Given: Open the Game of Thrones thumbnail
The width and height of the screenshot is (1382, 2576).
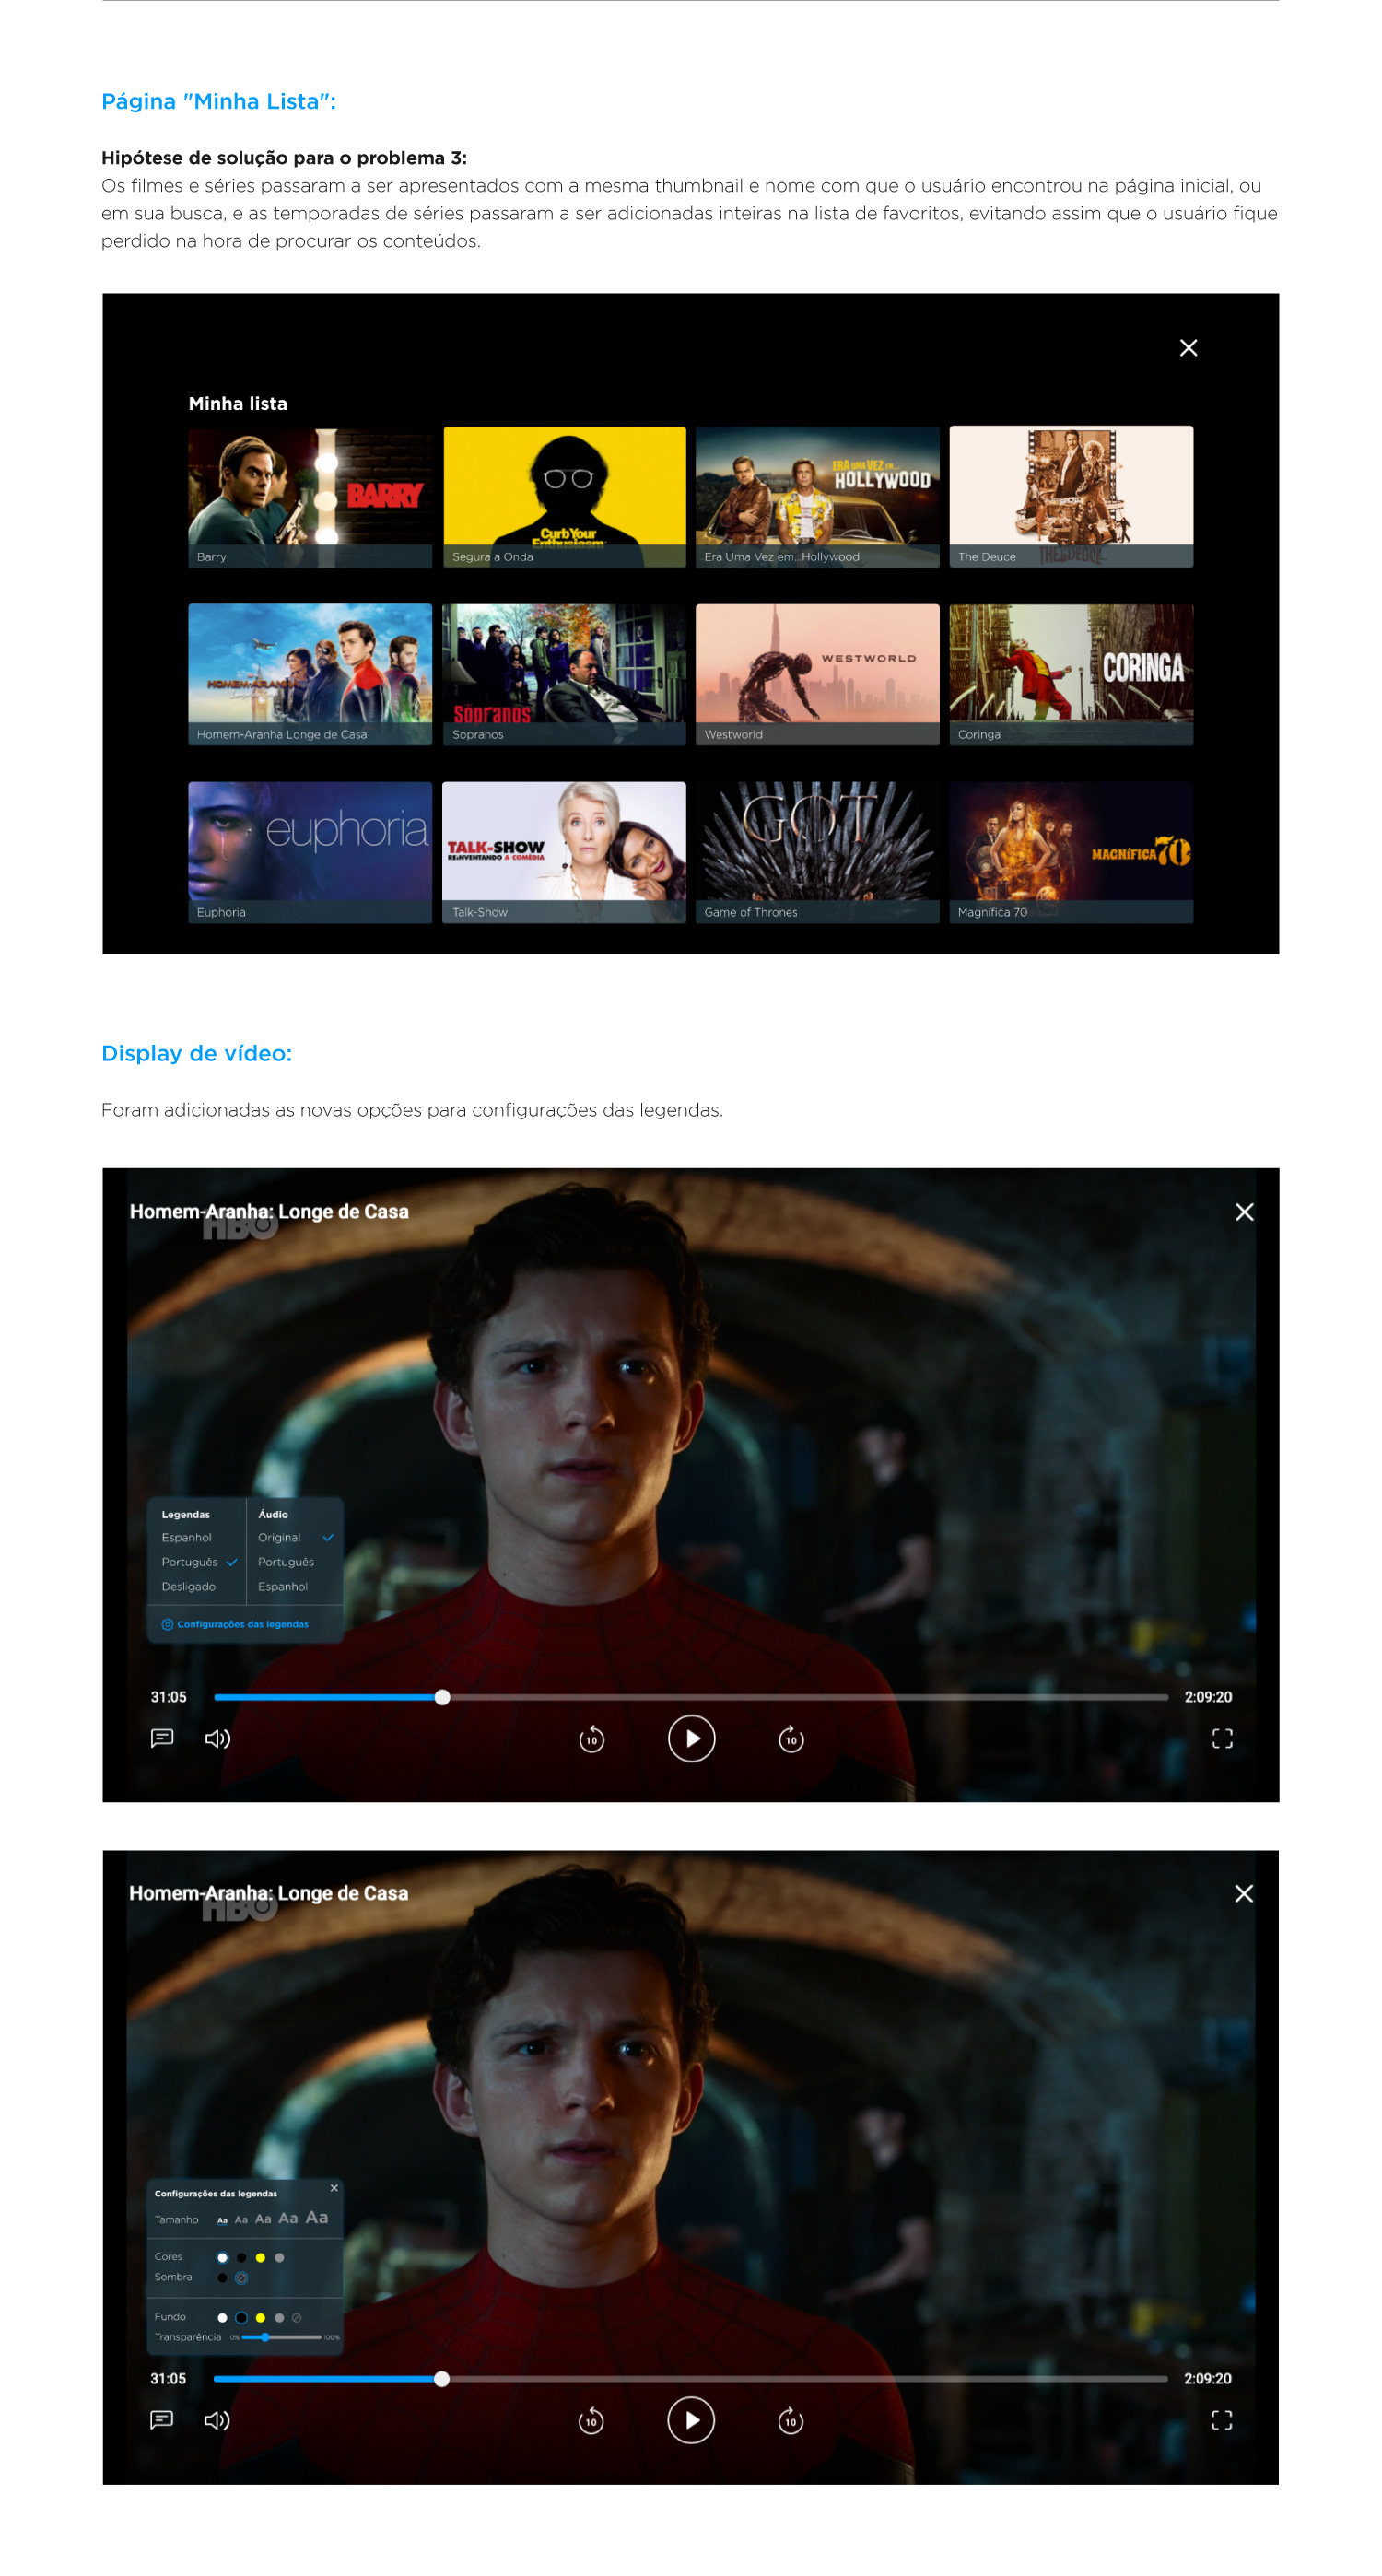Looking at the screenshot, I should [817, 852].
